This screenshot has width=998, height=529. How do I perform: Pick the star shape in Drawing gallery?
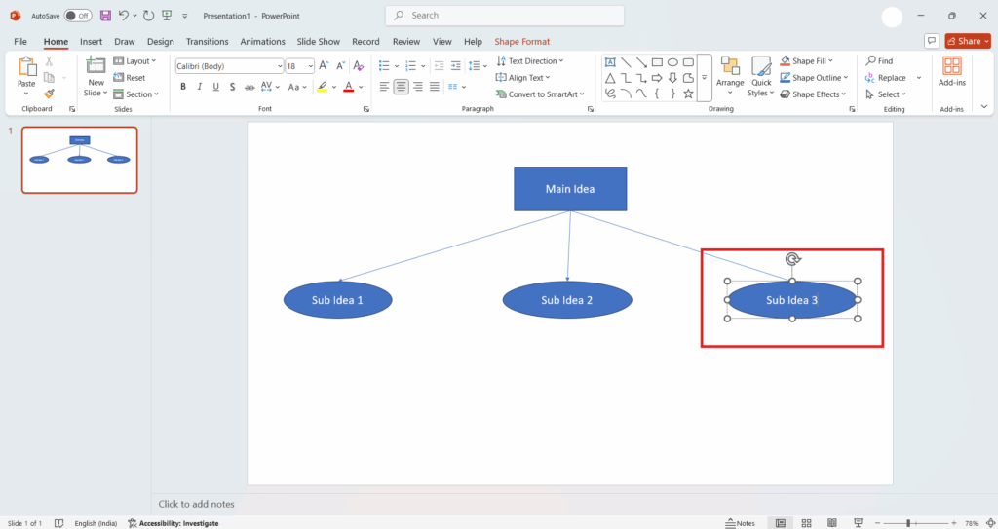click(x=688, y=94)
